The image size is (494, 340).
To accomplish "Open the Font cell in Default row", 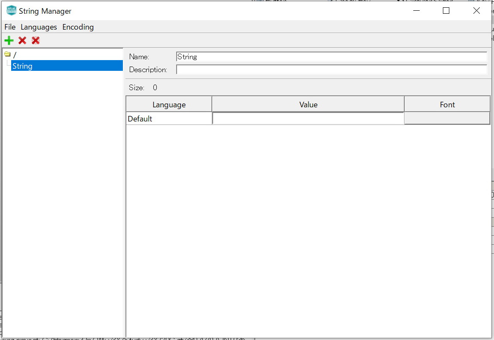I will (x=447, y=118).
